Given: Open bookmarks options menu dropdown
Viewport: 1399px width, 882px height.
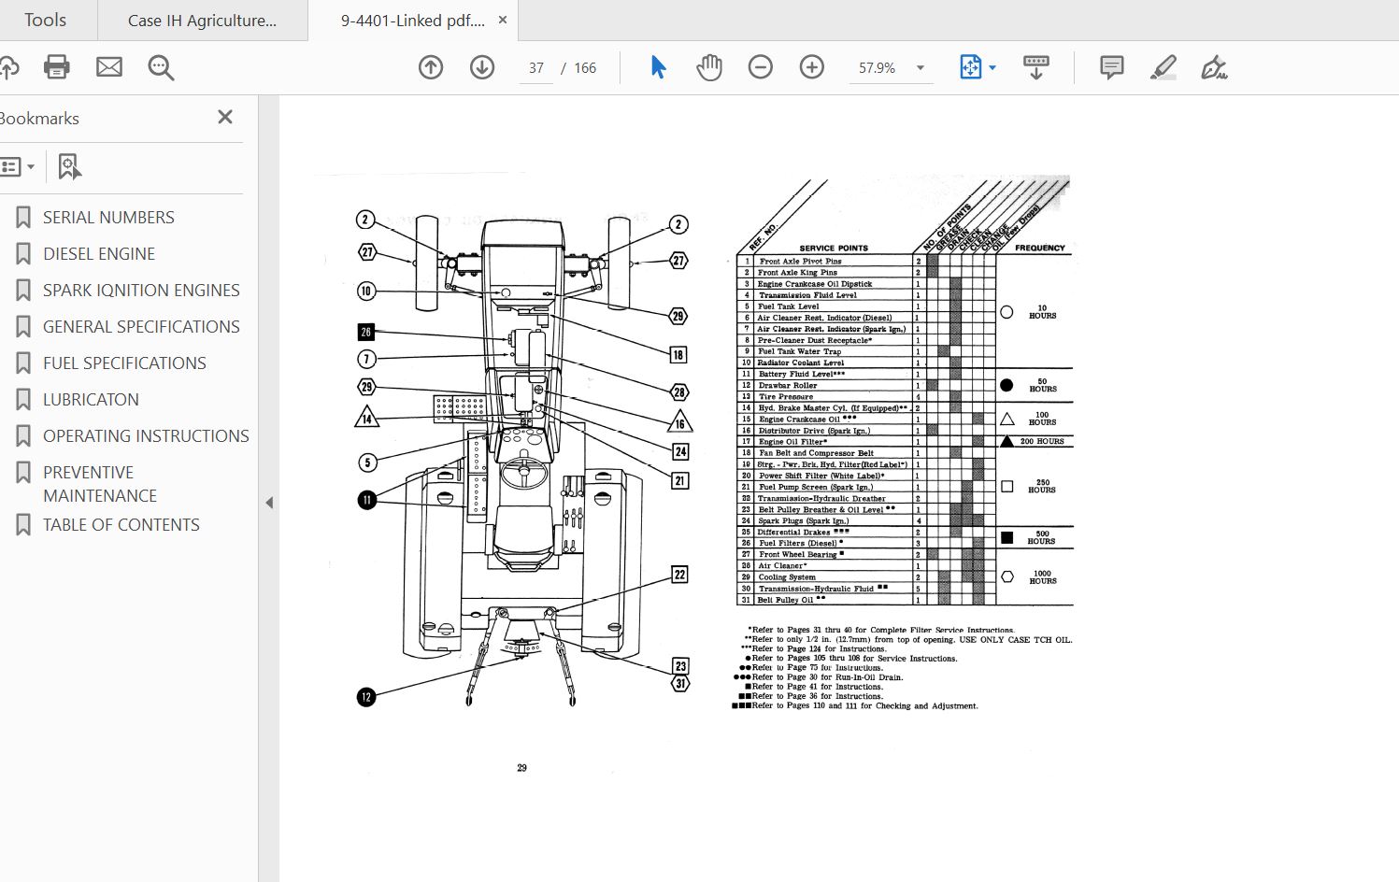Looking at the screenshot, I should 19,167.
